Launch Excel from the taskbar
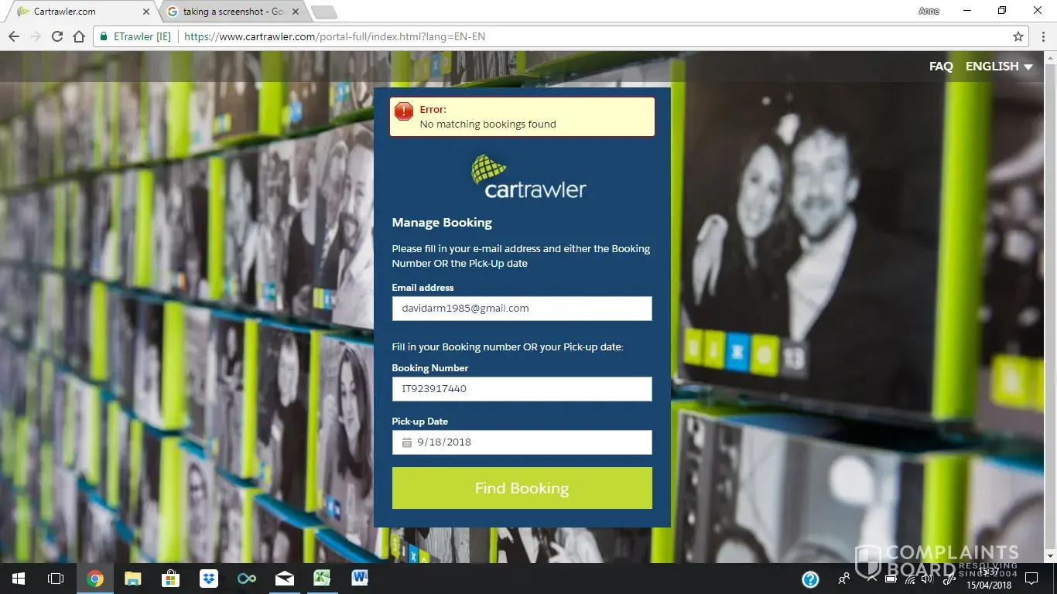Viewport: 1057px width, 594px height. pos(322,579)
